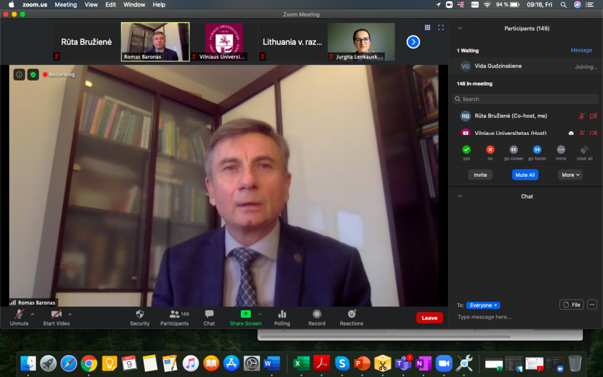Unmute the microphone
Image resolution: width=603 pixels, height=377 pixels.
19,315
